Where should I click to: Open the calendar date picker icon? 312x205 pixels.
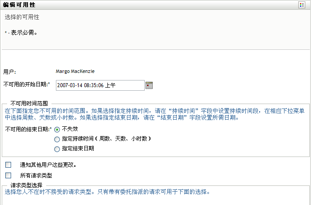[149, 85]
